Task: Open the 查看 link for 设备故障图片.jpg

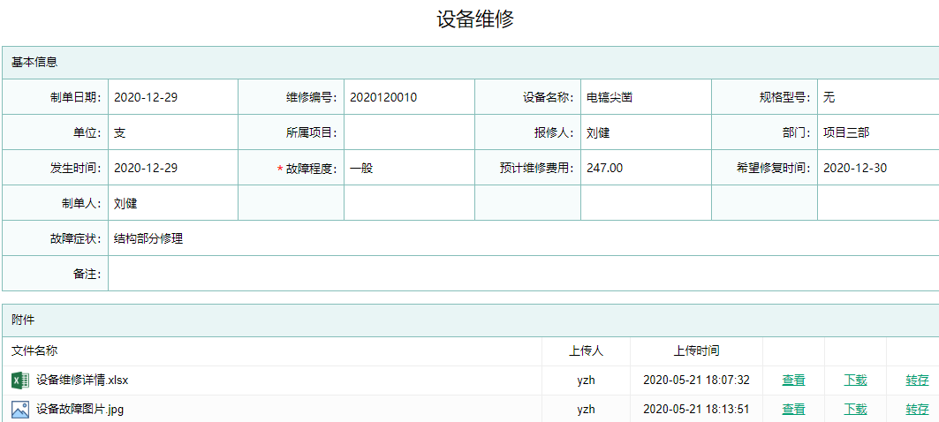Action: coord(793,410)
